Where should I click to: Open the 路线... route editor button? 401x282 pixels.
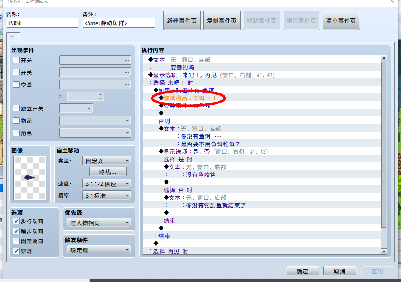pyautogui.click(x=108, y=172)
